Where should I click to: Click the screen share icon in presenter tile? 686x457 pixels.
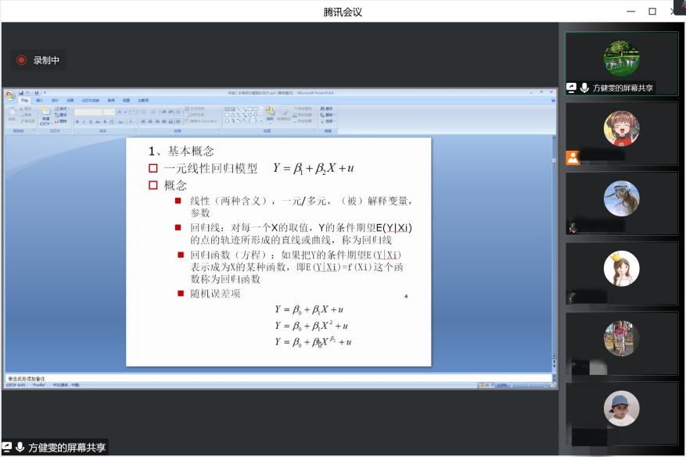point(571,88)
